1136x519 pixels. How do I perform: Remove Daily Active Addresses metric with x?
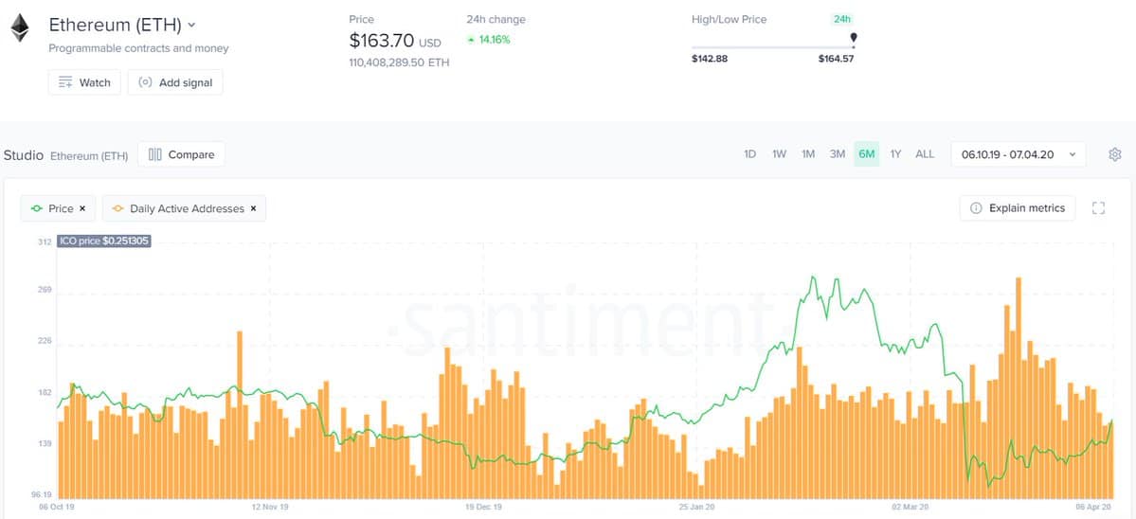(x=253, y=208)
